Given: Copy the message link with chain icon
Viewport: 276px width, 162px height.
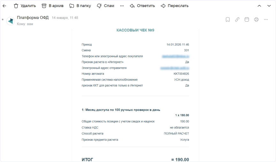Looking at the screenshot, I should pyautogui.click(x=237, y=20).
